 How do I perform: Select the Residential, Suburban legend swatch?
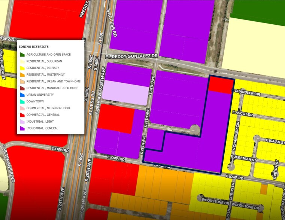pyautogui.click(x=22, y=61)
